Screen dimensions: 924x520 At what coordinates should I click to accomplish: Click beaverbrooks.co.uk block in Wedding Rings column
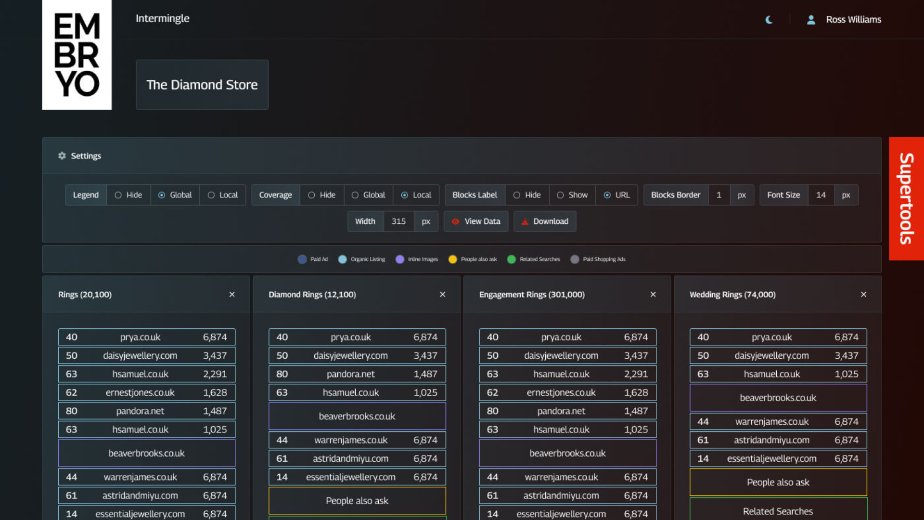coord(778,398)
